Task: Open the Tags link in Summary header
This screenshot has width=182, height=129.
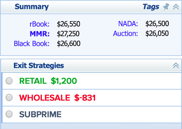Action: tap(151, 7)
